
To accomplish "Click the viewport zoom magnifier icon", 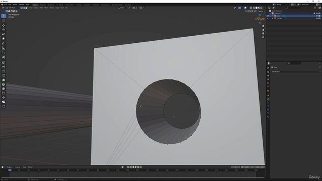I will click(x=263, y=26).
